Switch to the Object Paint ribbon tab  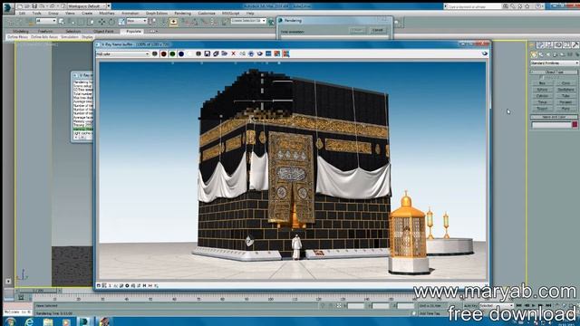[103, 32]
